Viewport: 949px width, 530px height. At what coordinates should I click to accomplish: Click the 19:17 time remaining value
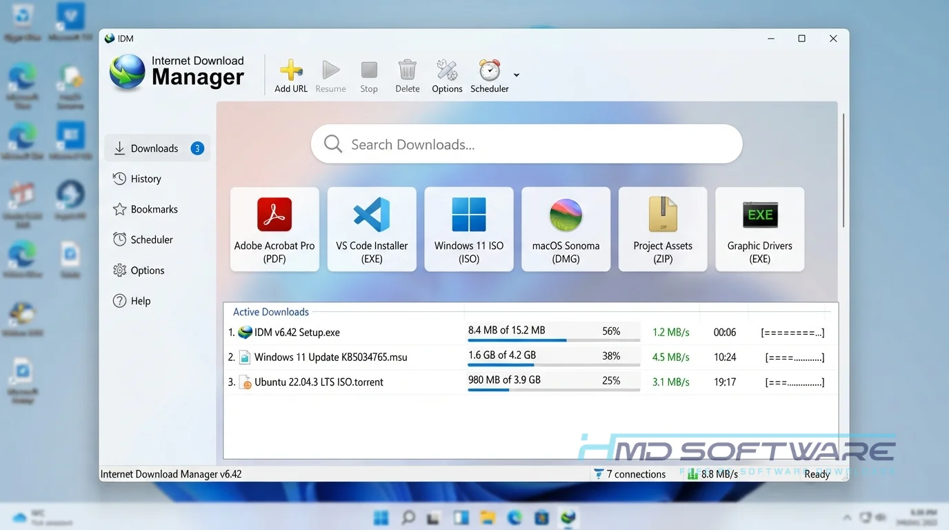coord(725,382)
